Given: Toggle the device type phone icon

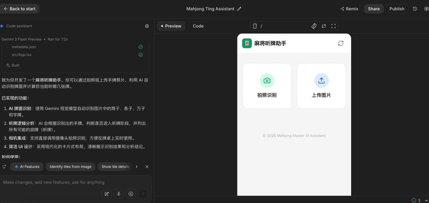Looking at the screenshot, I should pyautogui.click(x=255, y=26).
